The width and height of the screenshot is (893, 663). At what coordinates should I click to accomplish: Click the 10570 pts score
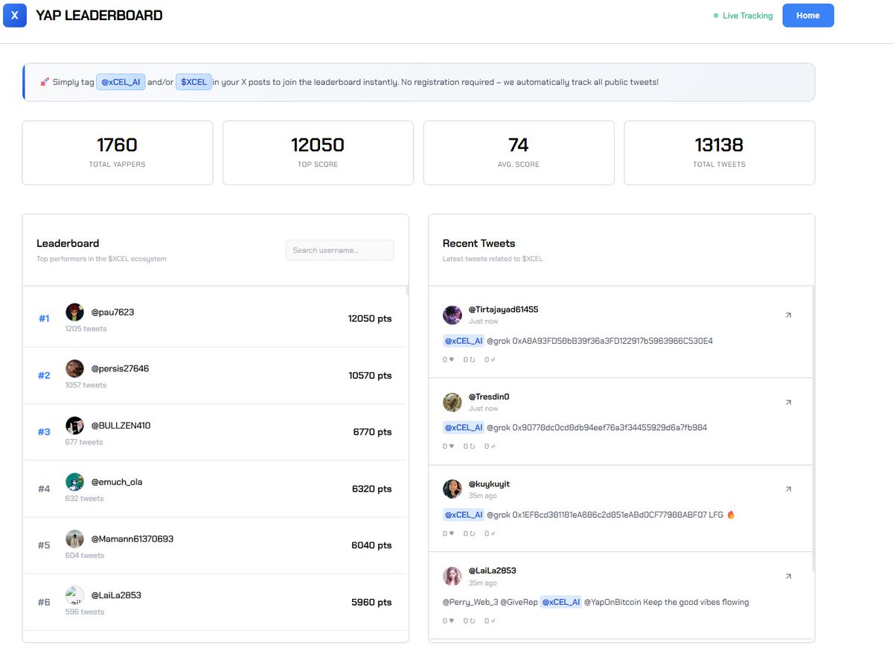click(x=370, y=375)
